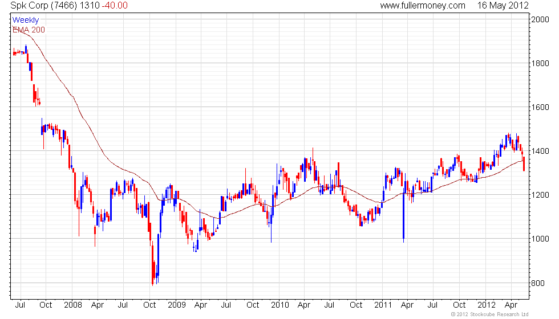Screen dimensions: 559x319
Task: Open the www.fullermoney.com link
Action: pyautogui.click(x=423, y=5)
